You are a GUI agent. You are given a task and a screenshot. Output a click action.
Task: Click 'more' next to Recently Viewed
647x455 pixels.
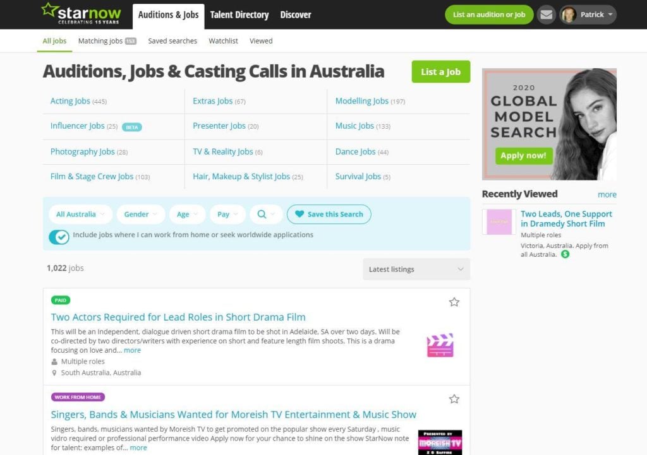[607, 194]
